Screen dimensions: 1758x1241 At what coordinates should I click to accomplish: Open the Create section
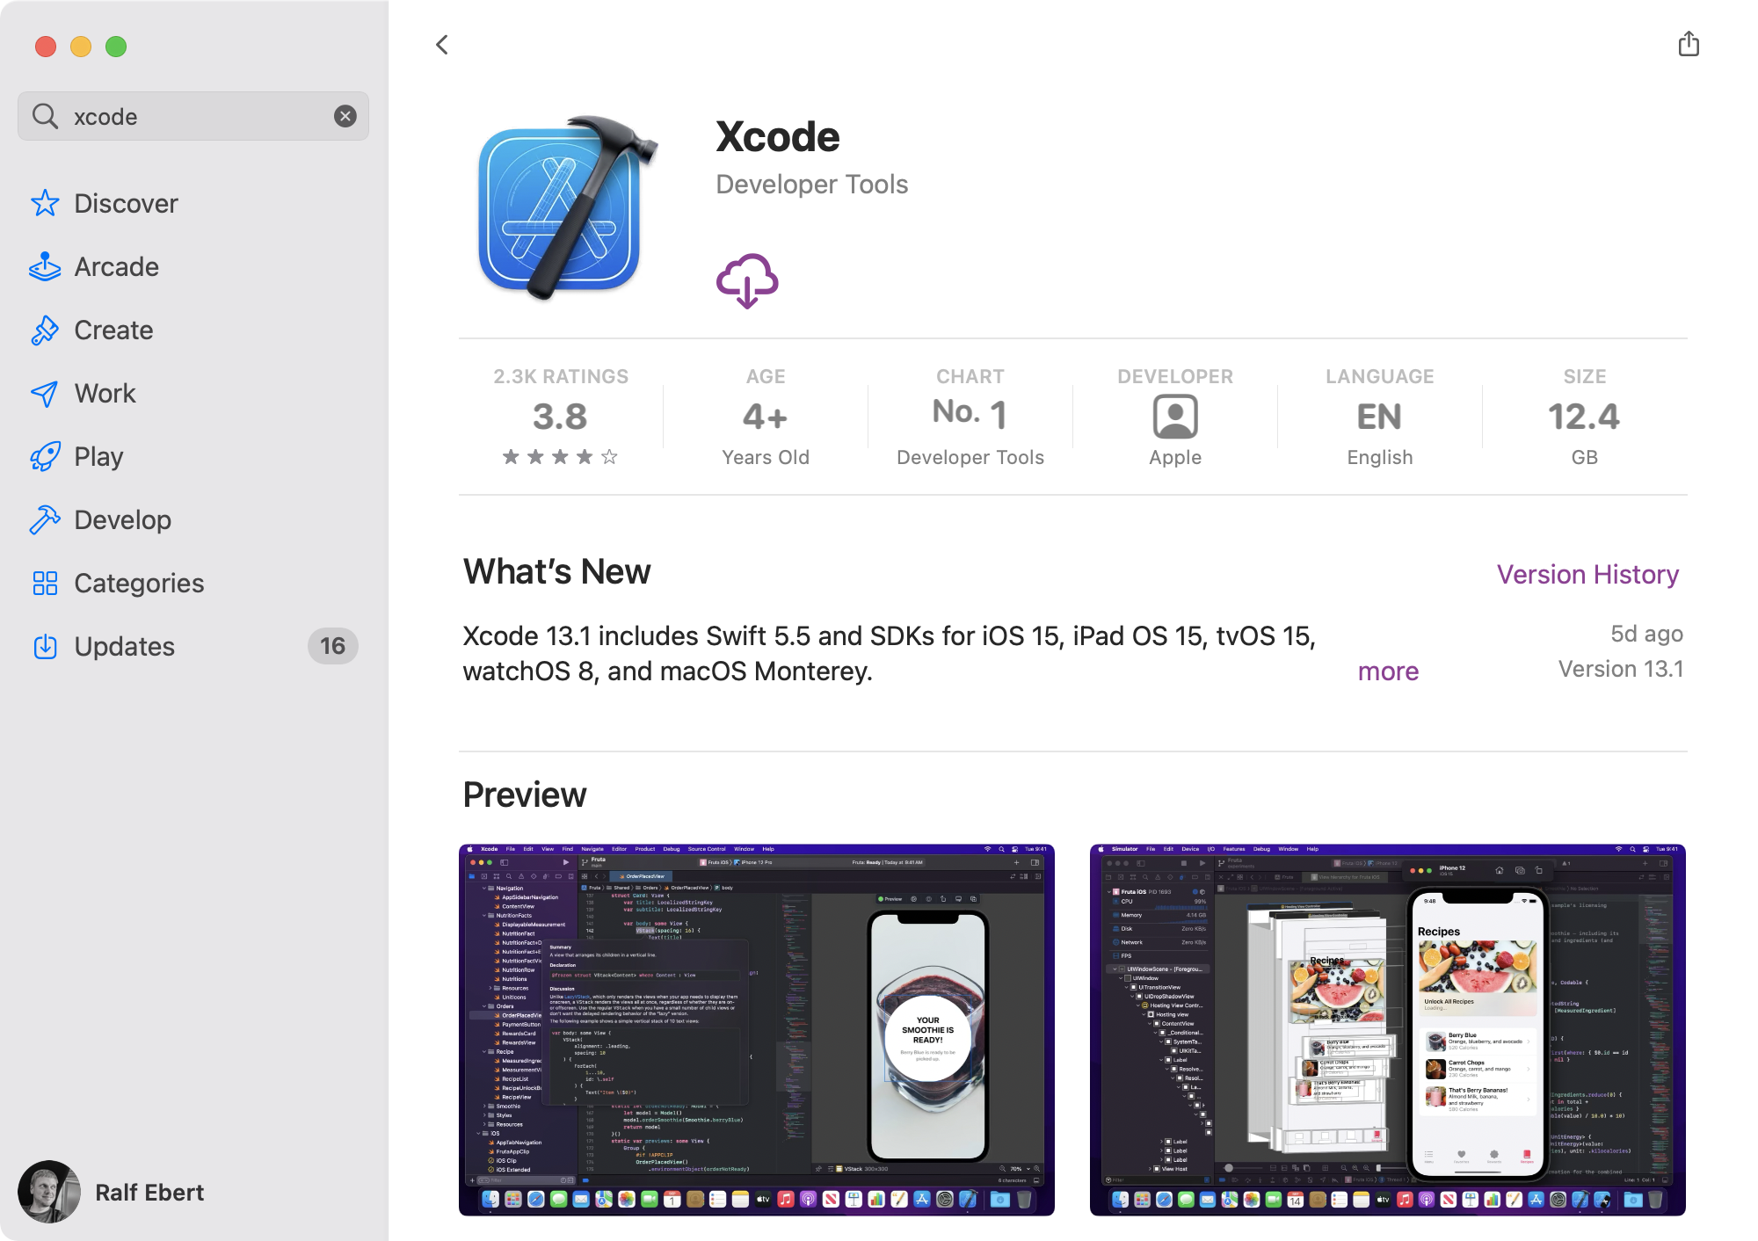point(114,329)
